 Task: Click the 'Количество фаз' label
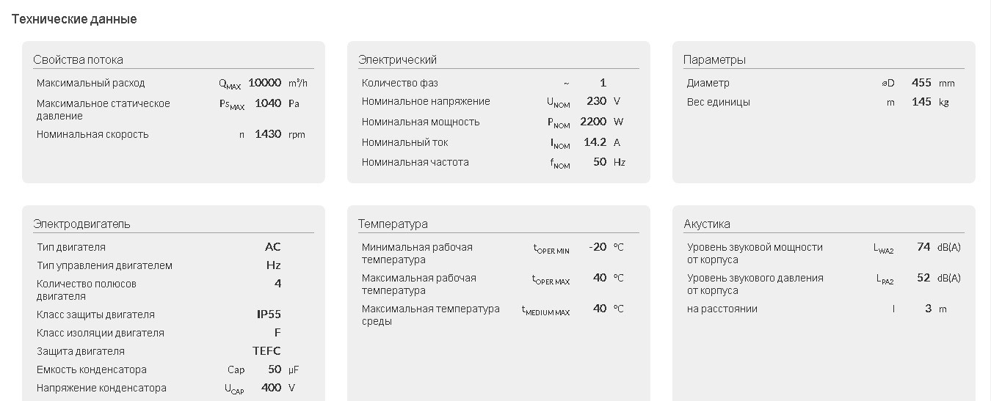400,84
